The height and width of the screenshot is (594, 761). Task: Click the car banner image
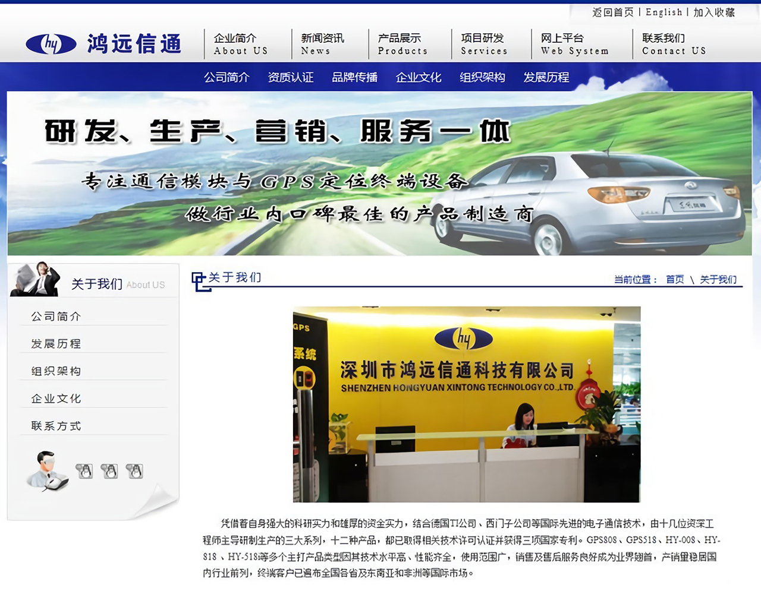(379, 173)
